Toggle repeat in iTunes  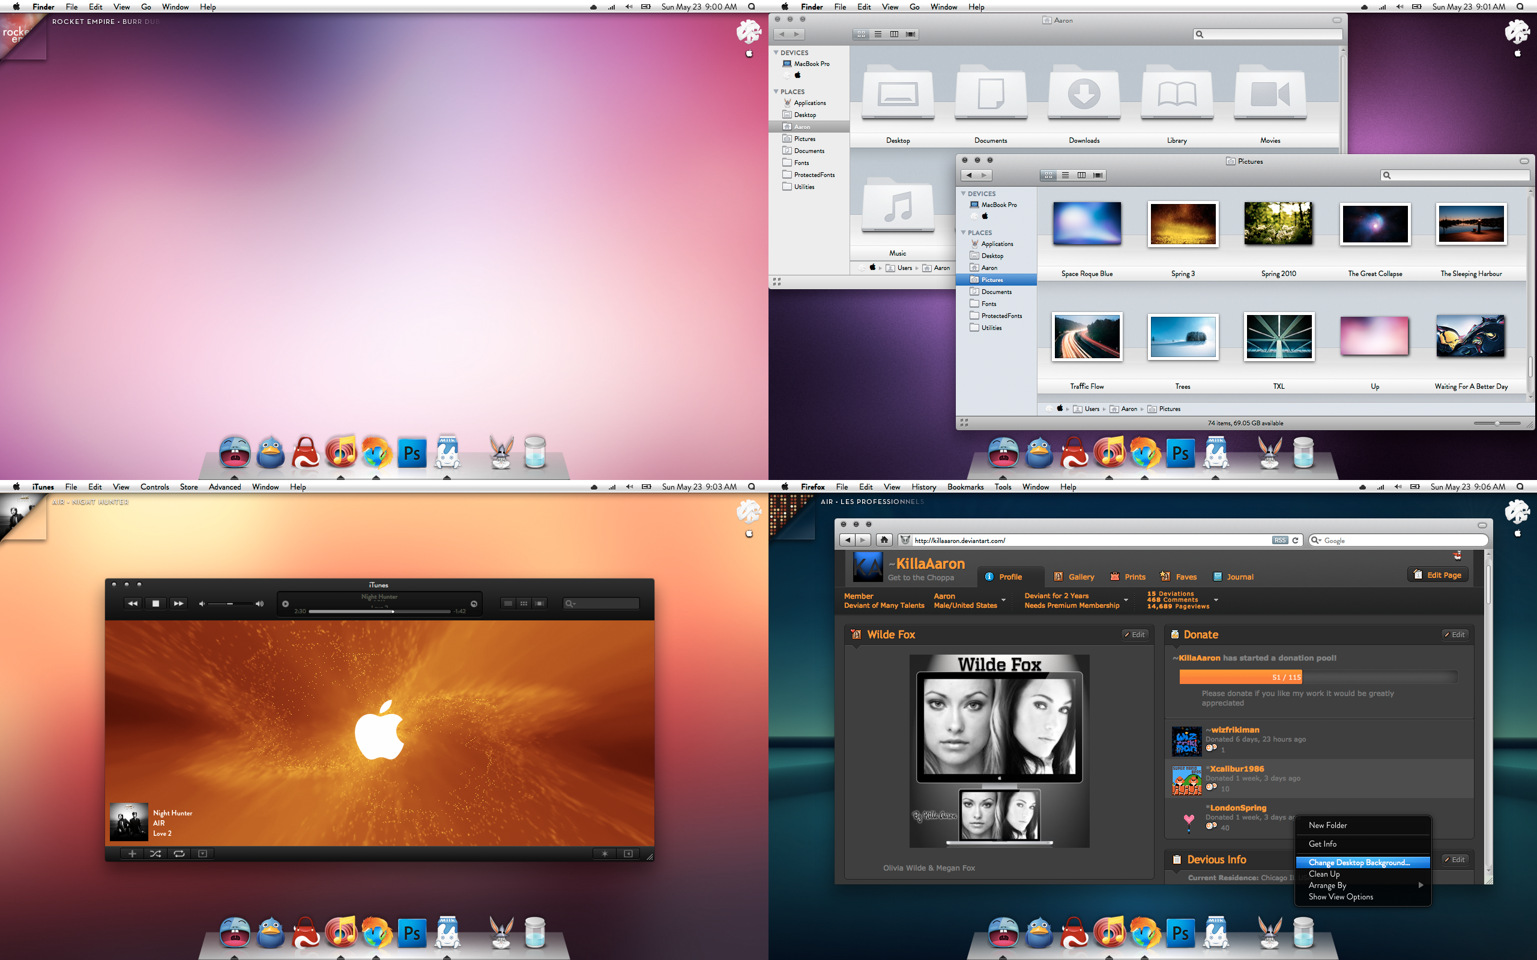tap(179, 853)
